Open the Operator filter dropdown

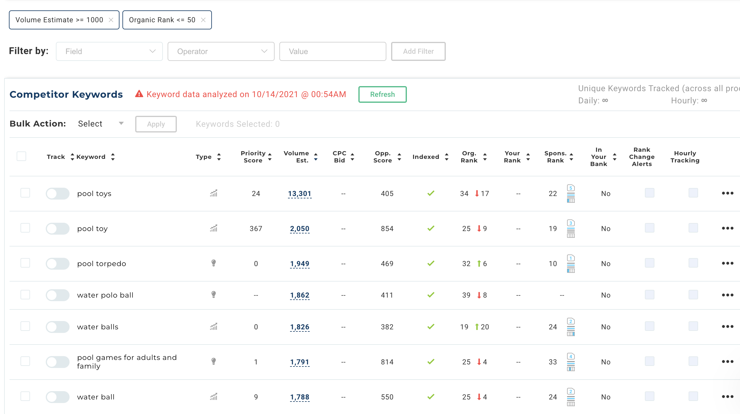[x=221, y=51]
